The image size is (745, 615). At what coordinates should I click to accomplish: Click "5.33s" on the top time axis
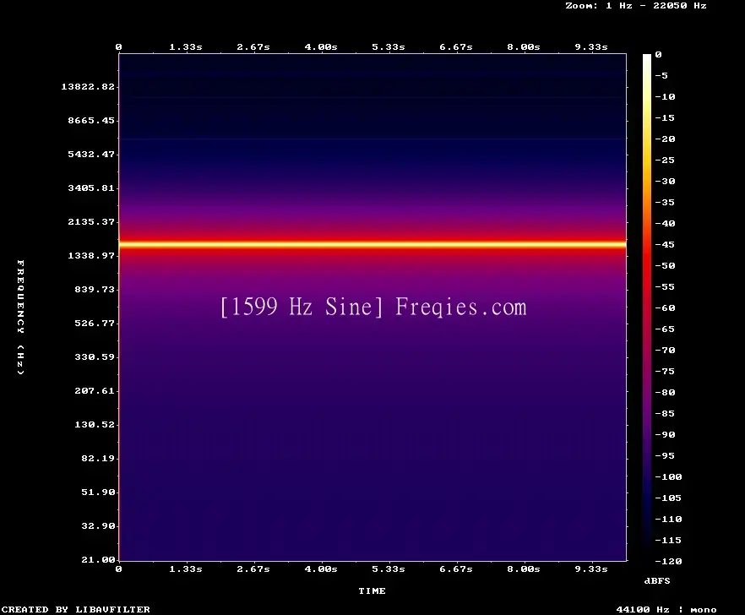coord(389,47)
